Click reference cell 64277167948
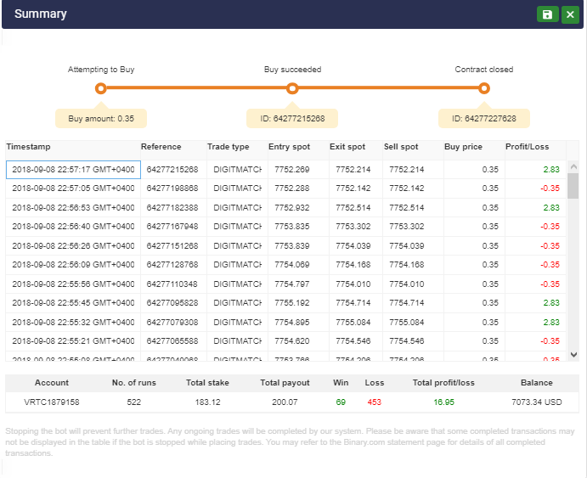 pyautogui.click(x=173, y=227)
